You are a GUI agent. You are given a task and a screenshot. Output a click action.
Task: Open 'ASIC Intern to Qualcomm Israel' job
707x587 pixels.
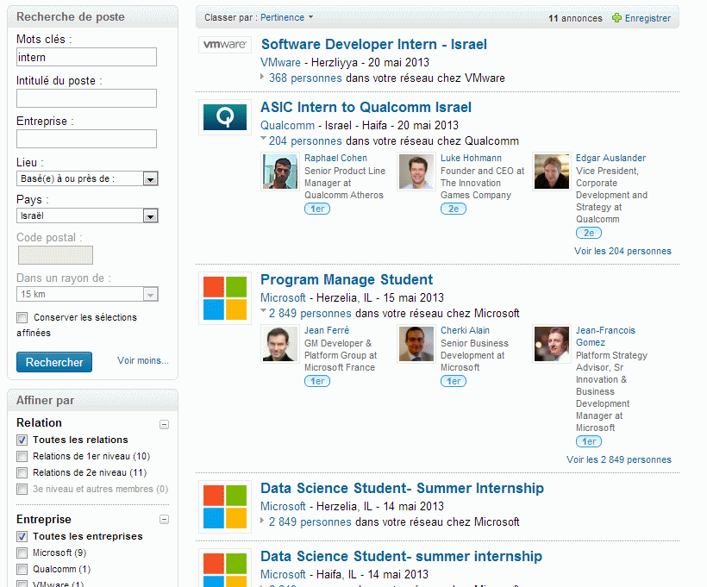[366, 107]
